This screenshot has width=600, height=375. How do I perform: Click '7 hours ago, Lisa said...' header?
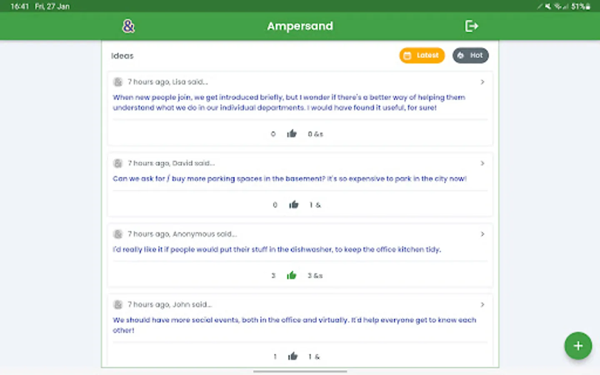click(167, 82)
